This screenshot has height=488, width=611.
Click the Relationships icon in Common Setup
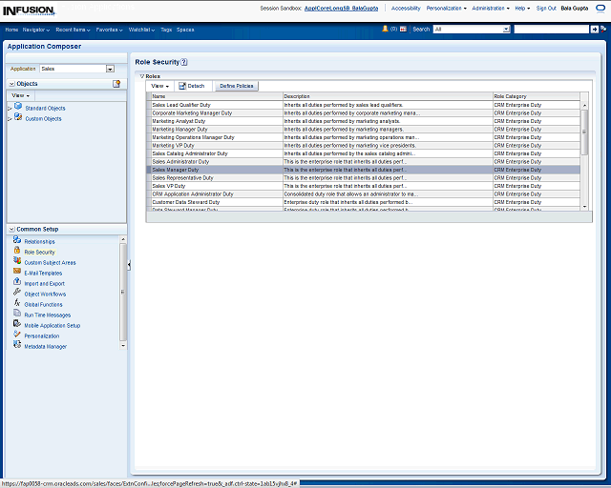(x=17, y=241)
